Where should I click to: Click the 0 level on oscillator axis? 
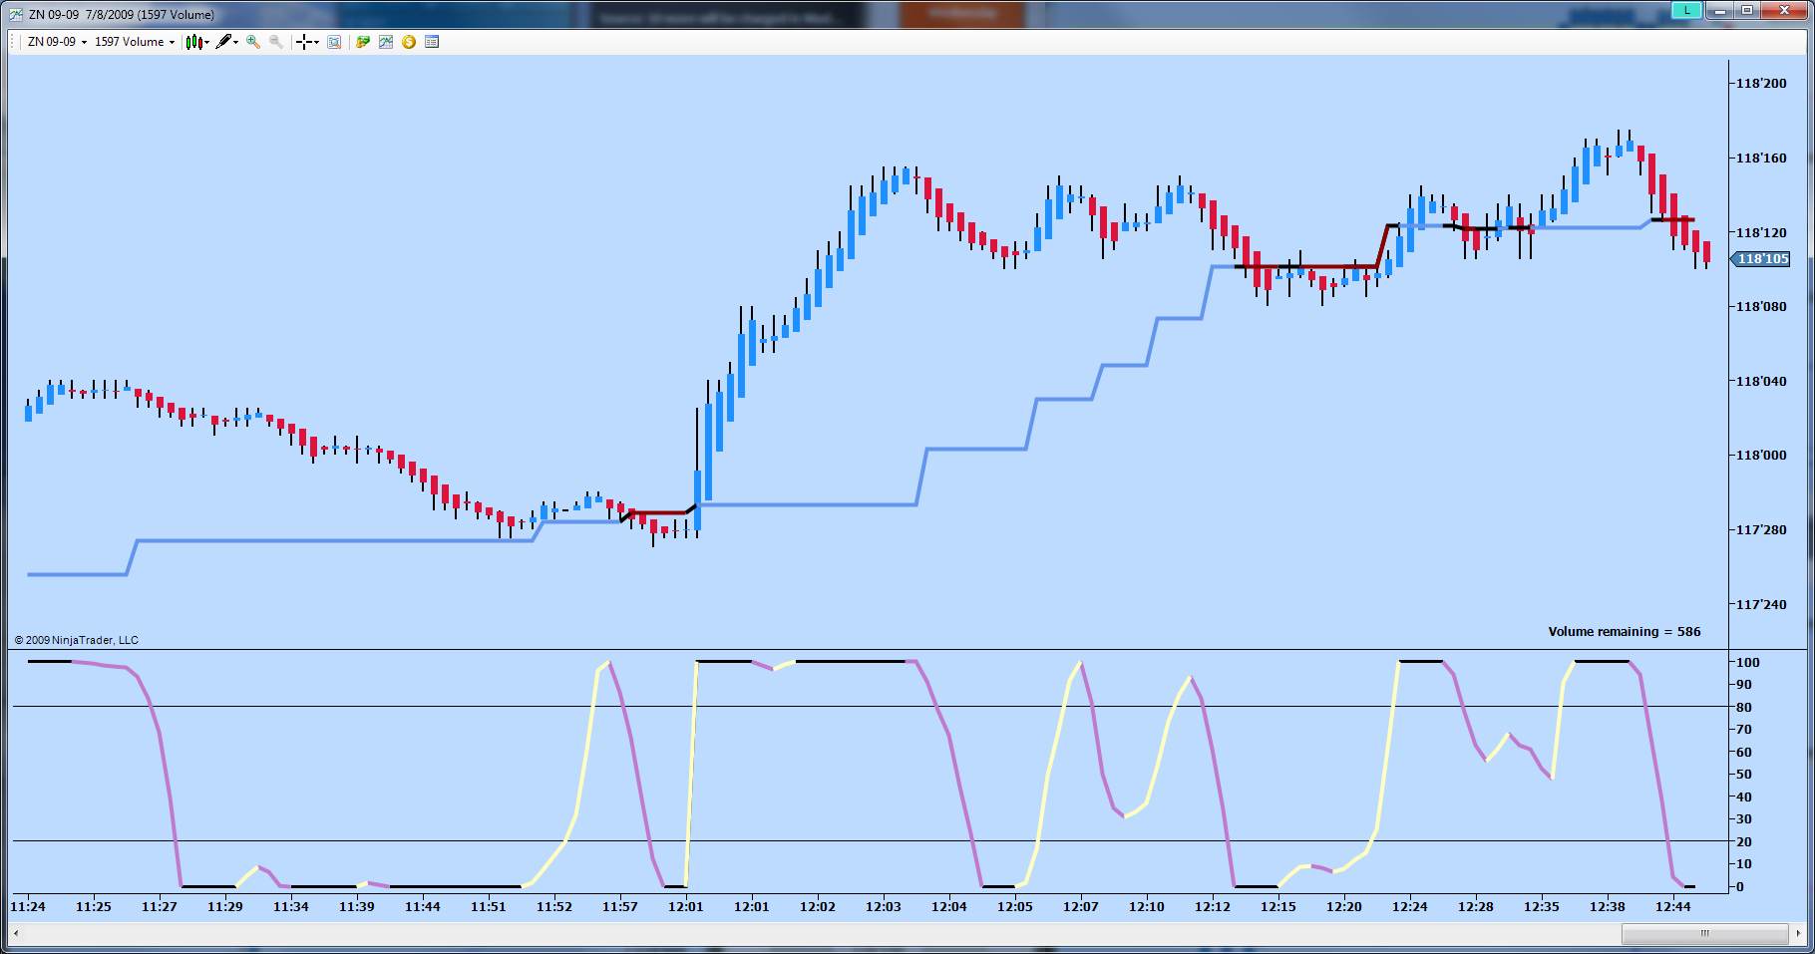pos(1740,886)
